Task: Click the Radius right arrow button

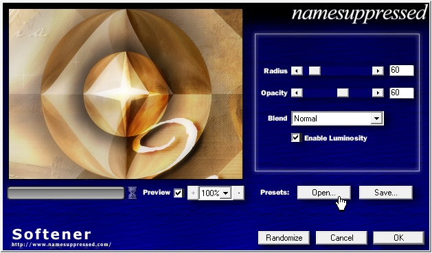Action: [378, 71]
